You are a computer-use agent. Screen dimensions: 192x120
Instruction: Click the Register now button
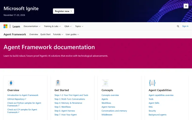pyautogui.click(x=63, y=11)
